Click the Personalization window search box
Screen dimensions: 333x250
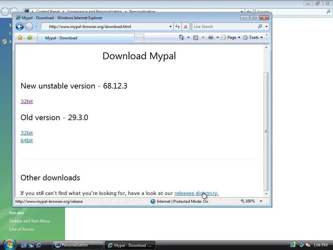[x=294, y=11]
